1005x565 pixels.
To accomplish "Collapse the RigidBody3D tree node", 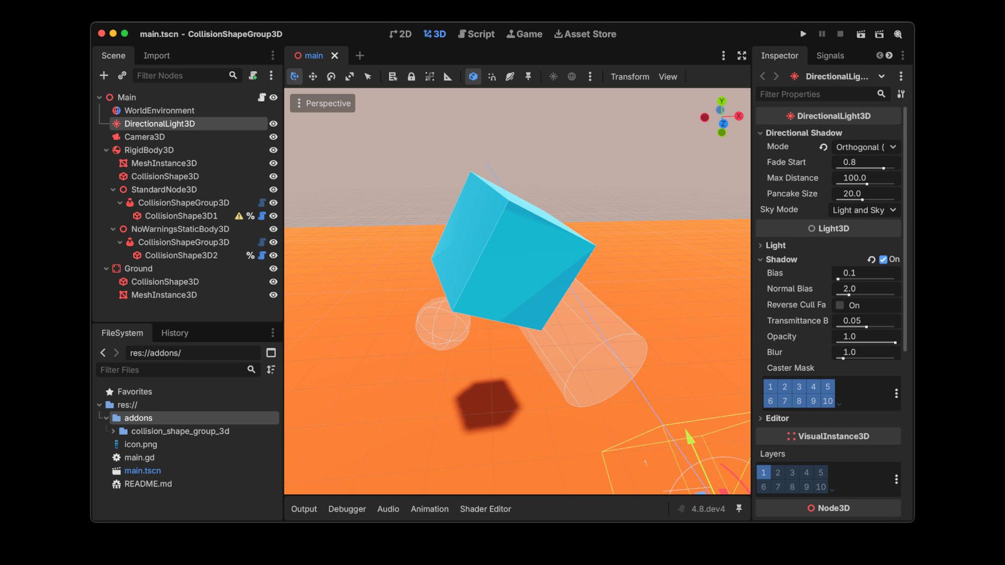I will pos(106,150).
